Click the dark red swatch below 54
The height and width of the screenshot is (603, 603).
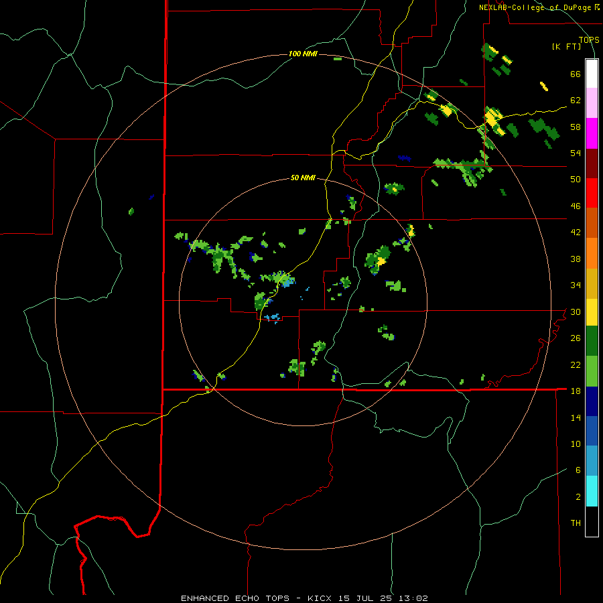pyautogui.click(x=592, y=163)
